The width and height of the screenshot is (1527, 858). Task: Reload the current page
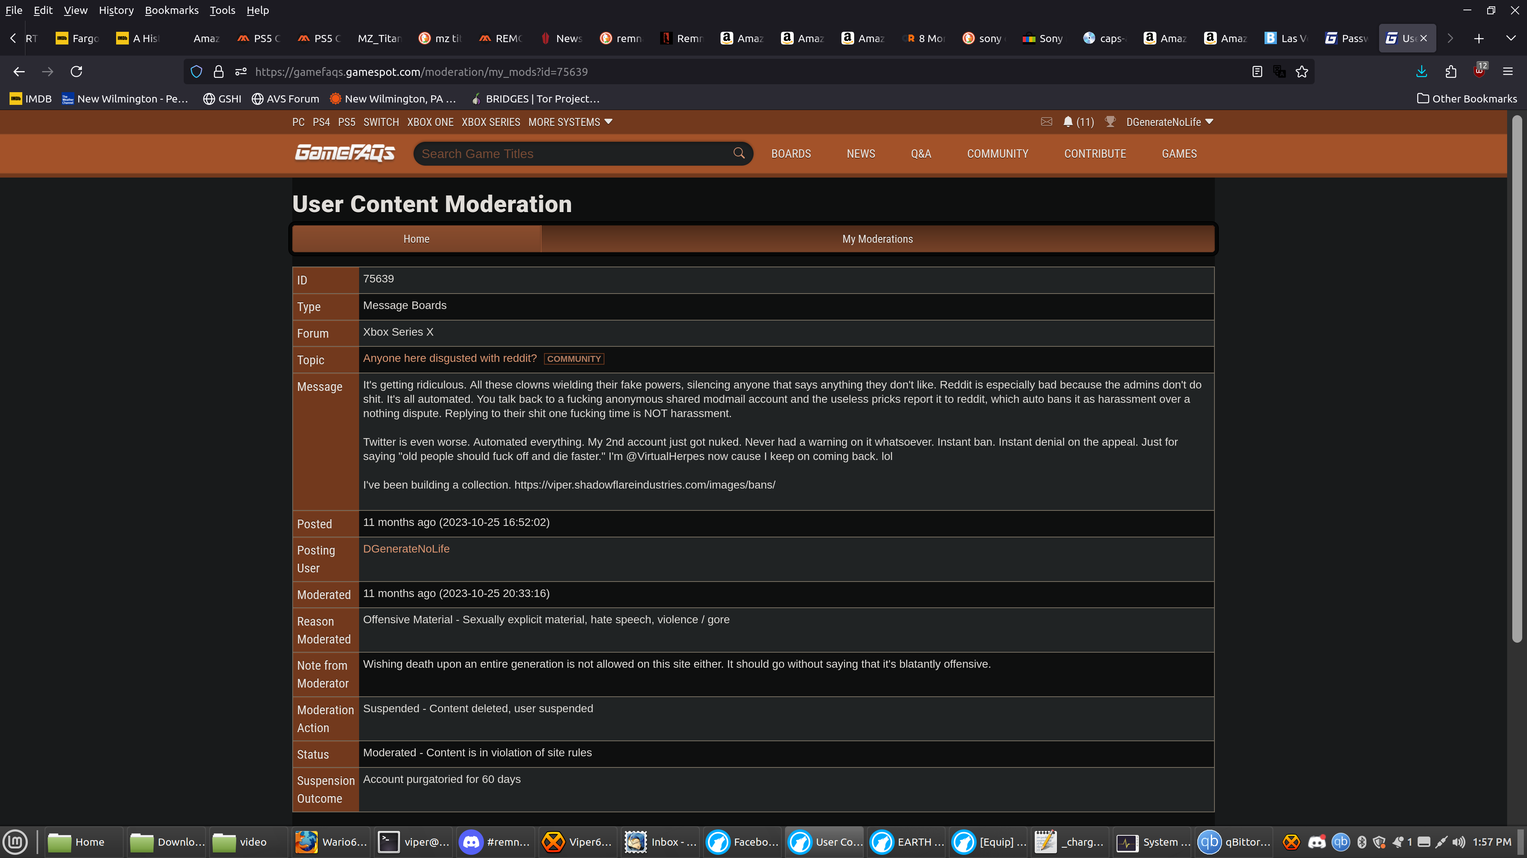coord(76,71)
